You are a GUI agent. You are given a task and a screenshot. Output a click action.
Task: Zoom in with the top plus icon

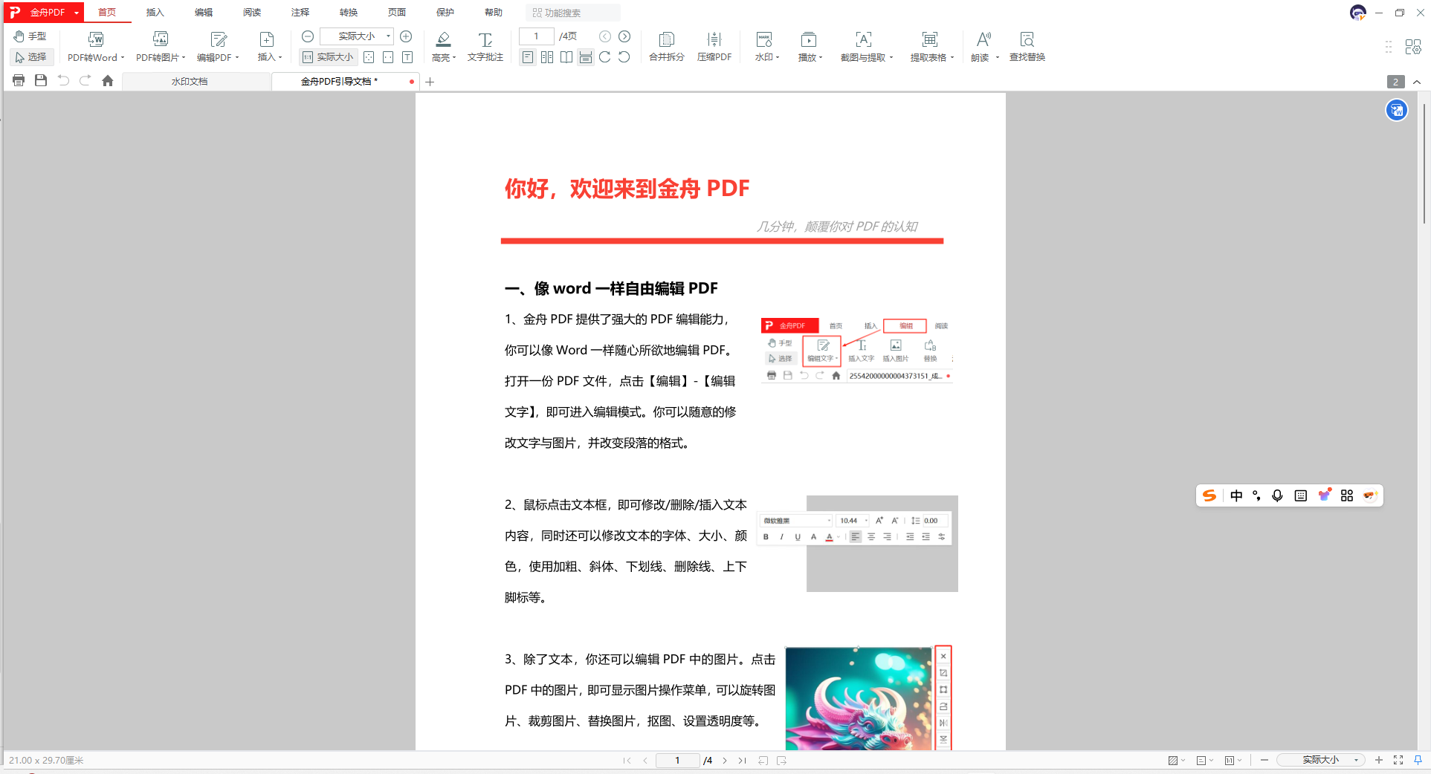tap(406, 36)
